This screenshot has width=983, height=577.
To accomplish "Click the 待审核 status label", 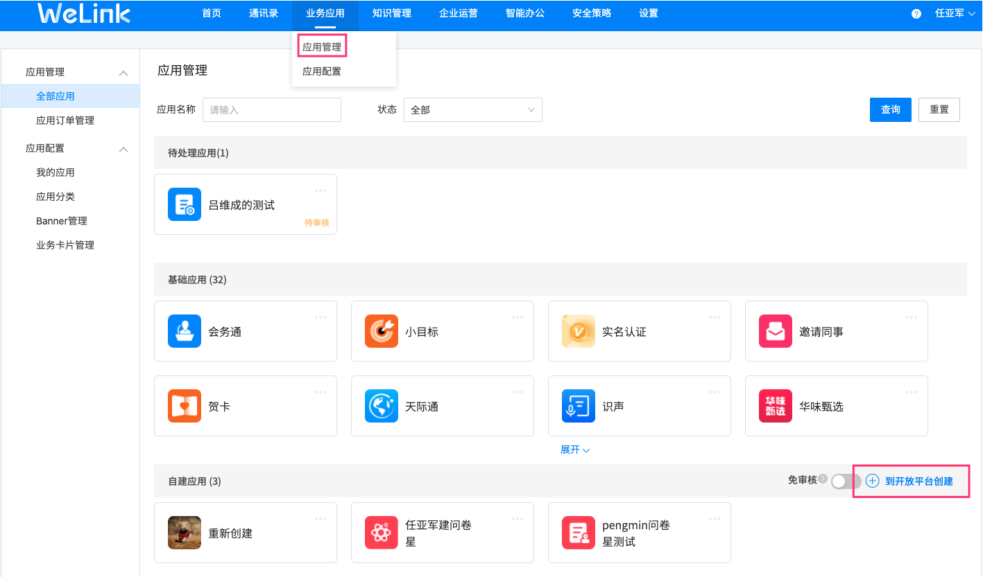I will coord(317,222).
